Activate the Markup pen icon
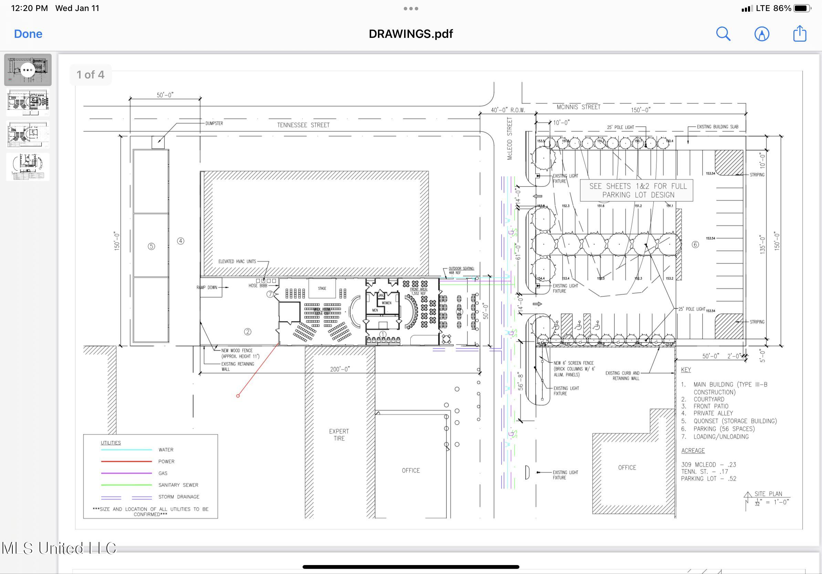This screenshot has height=574, width=822. [x=761, y=34]
